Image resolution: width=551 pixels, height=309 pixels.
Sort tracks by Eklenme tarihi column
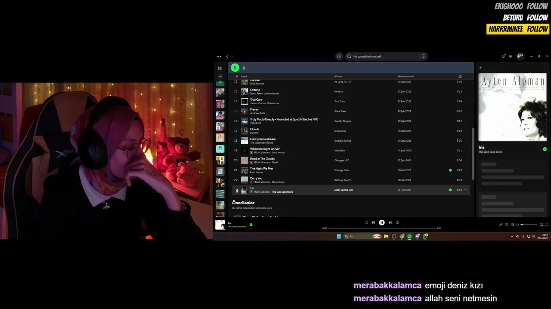[x=406, y=76]
